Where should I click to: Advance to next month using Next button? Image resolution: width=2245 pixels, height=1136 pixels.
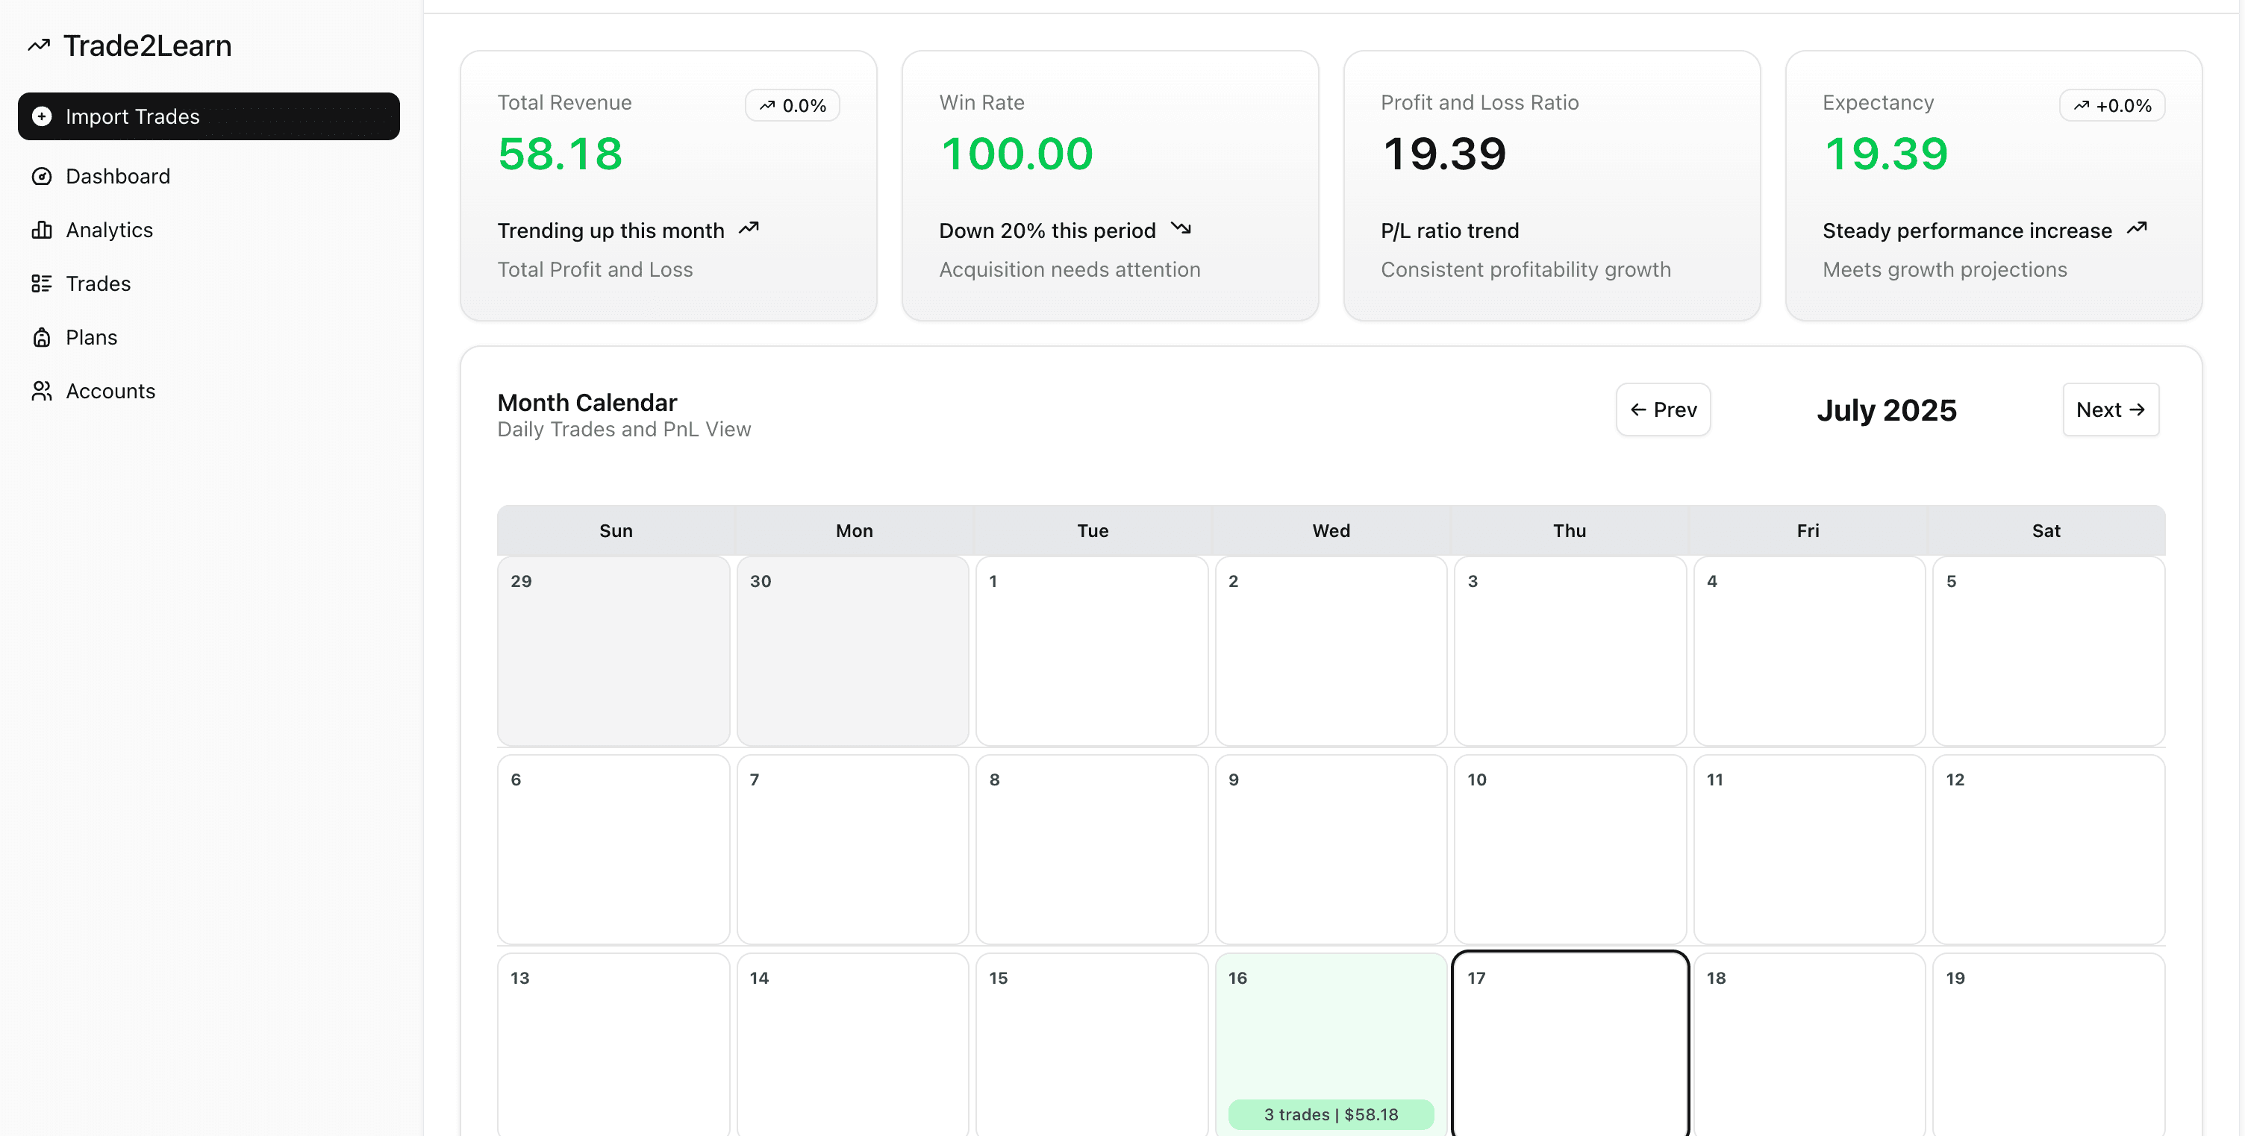[2110, 409]
